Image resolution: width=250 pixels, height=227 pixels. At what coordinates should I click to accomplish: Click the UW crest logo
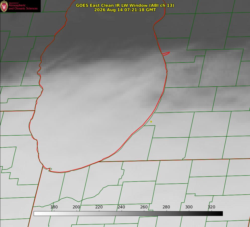point(4,6)
